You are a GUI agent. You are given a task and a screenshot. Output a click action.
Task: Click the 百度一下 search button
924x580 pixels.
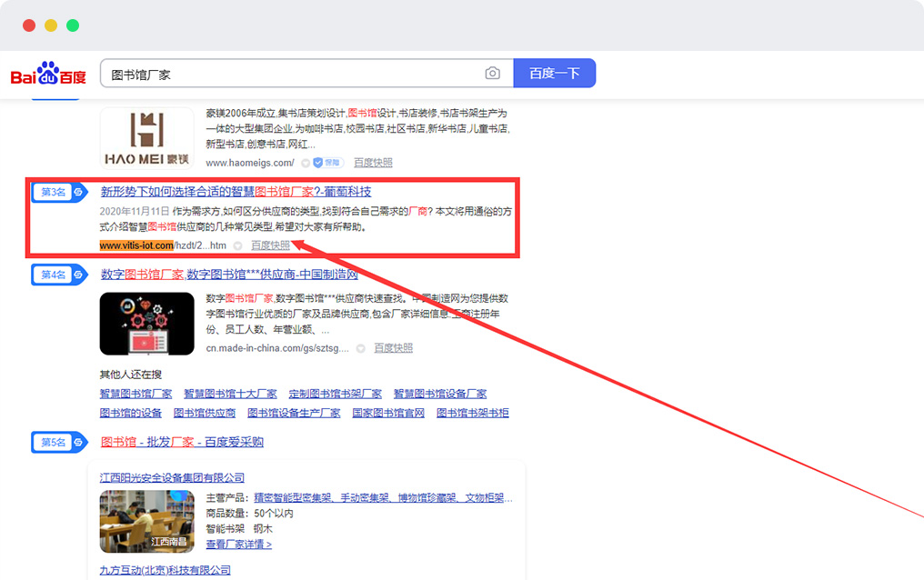pyautogui.click(x=555, y=73)
